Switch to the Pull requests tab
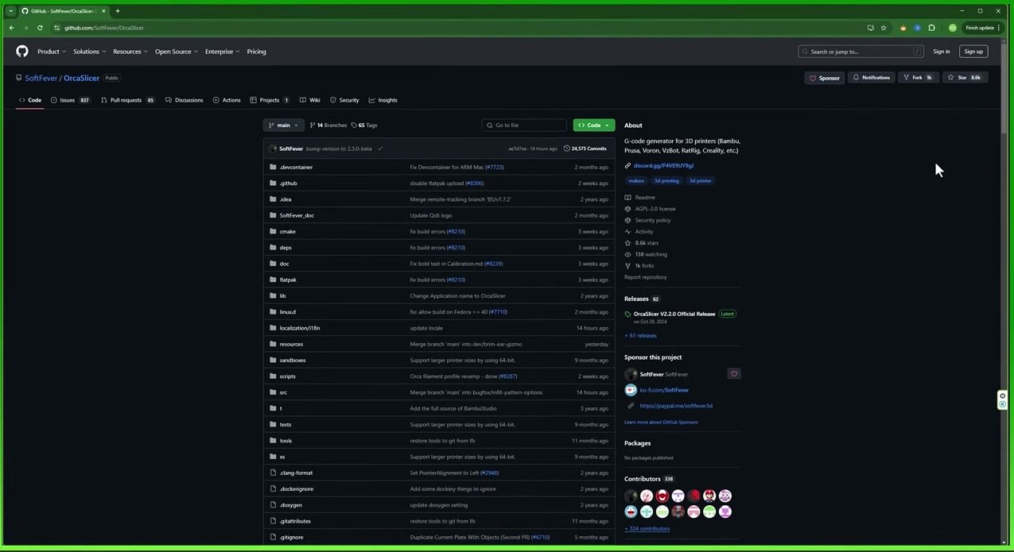 tap(127, 100)
